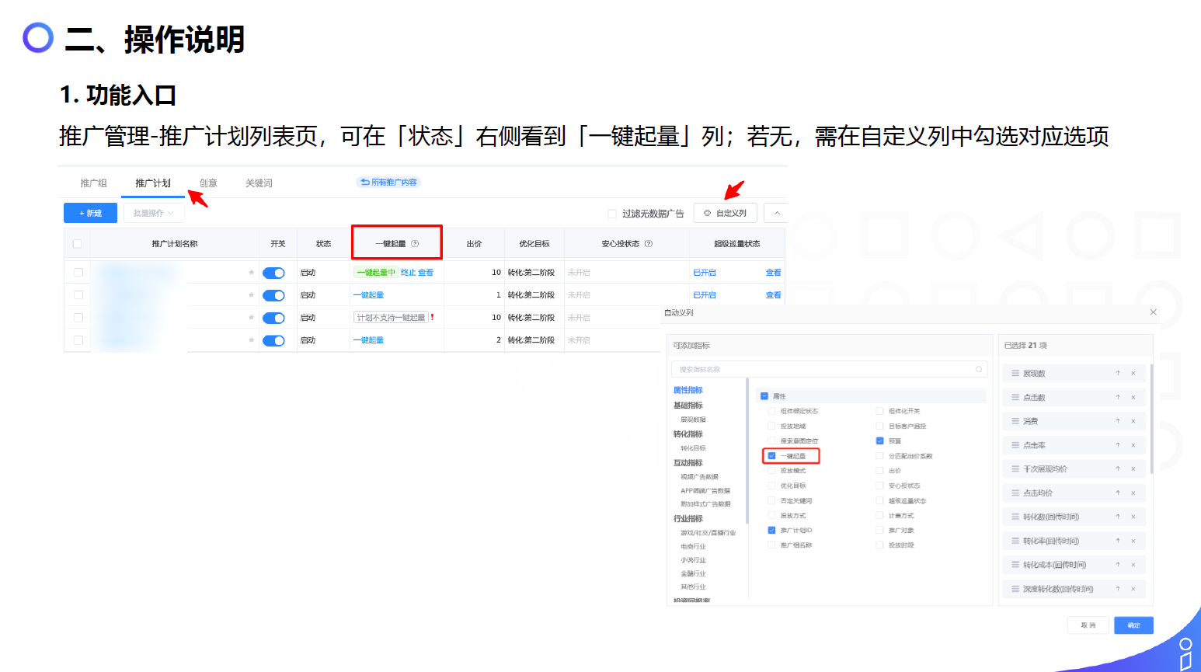This screenshot has width=1201, height=672.
Task: Click the drag handle icon for 消费
Action: 1015,422
